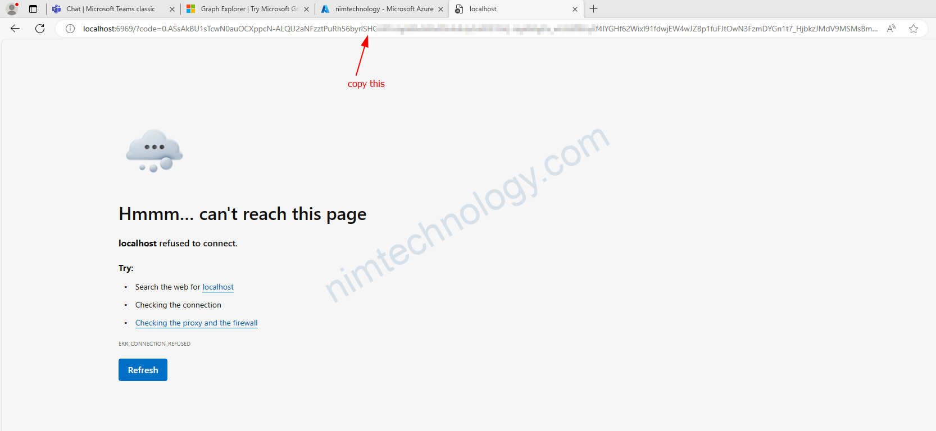Screen dimensions: 936x431
Task: Open the Read aloud icon
Action: pos(891,29)
